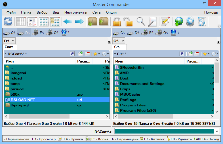Click F5 - Копия button
This screenshot has height=144, width=223.
coord(97,139)
